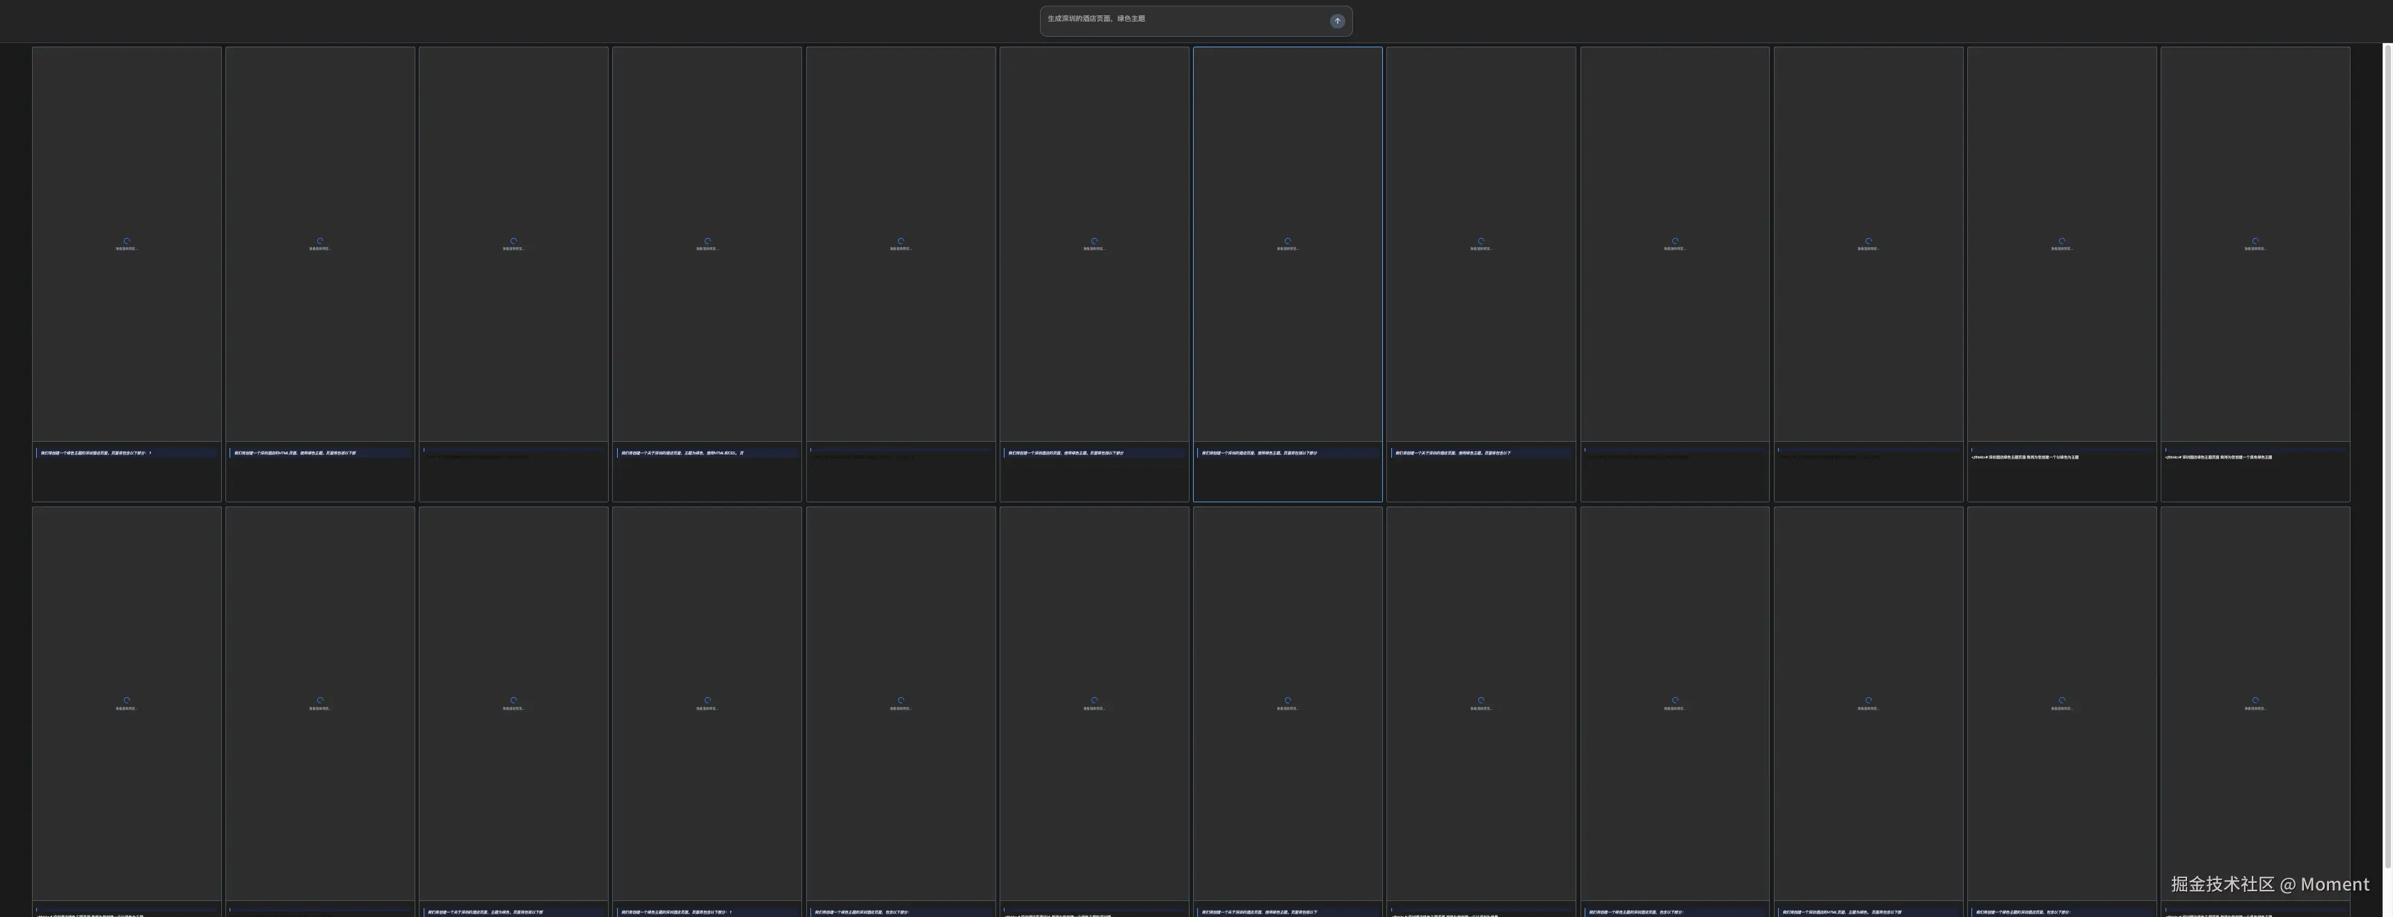Viewport: 2393px width, 917px height.
Task: Click loading spinner in first bottom-row card
Action: click(127, 701)
